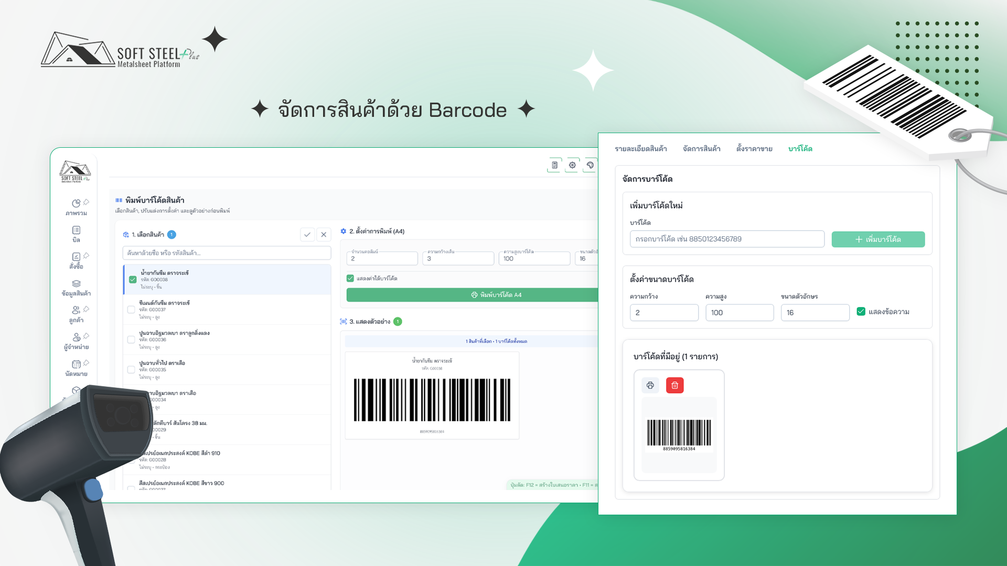Switch to the ตั้งราคาขาย tab

(754, 149)
